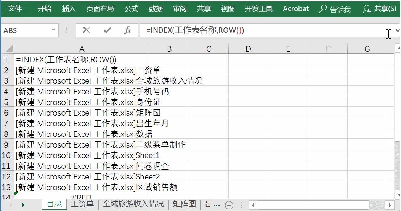The height and width of the screenshot is (211, 401).
Task: Click the Tell Me search magnifier icon
Action: coord(323,9)
